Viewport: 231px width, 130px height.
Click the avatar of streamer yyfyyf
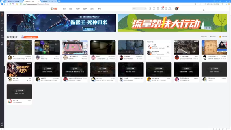[38, 57]
